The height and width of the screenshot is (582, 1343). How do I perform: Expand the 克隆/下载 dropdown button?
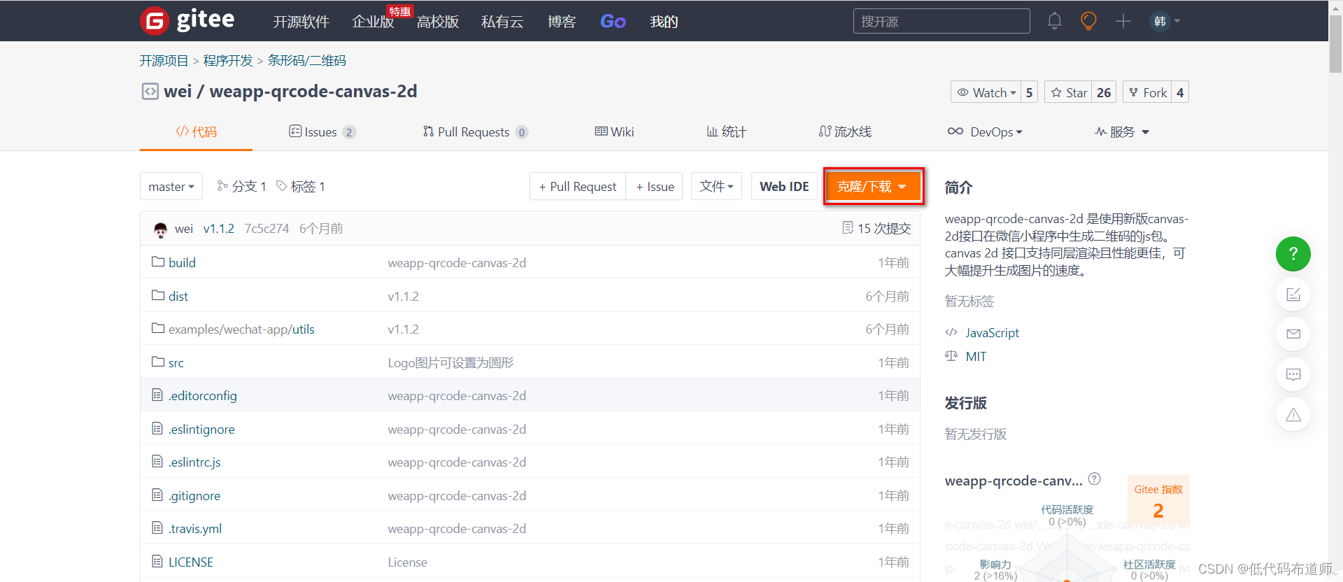coord(873,186)
